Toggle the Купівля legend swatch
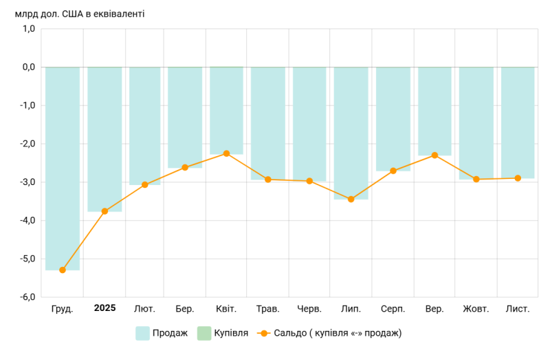This screenshot has height=355, width=550. point(204,333)
